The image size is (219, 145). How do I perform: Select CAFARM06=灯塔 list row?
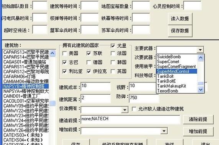26,77
